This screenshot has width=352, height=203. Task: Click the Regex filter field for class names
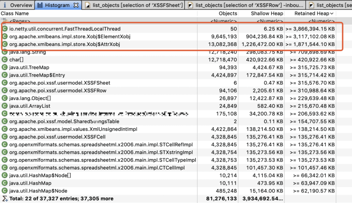(x=20, y=21)
